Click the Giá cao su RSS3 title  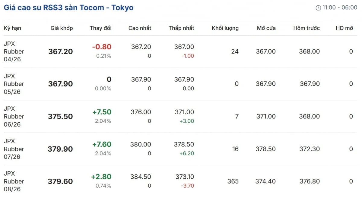pyautogui.click(x=68, y=8)
